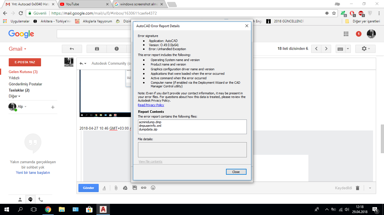This screenshot has width=384, height=215.
Task: Click the Google logo
Action: pyautogui.click(x=21, y=34)
